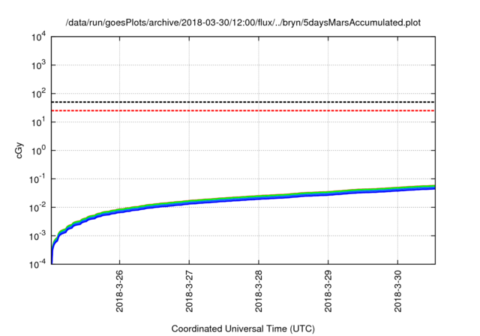Select the 10^-1 y-axis label

(x=37, y=179)
